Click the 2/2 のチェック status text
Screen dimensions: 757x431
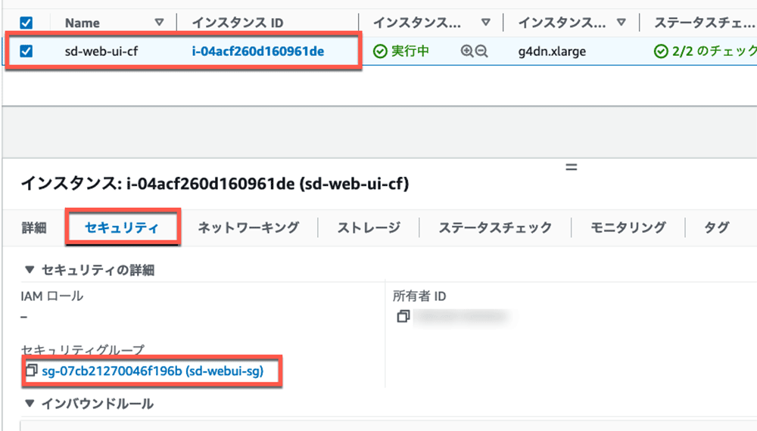coord(714,51)
